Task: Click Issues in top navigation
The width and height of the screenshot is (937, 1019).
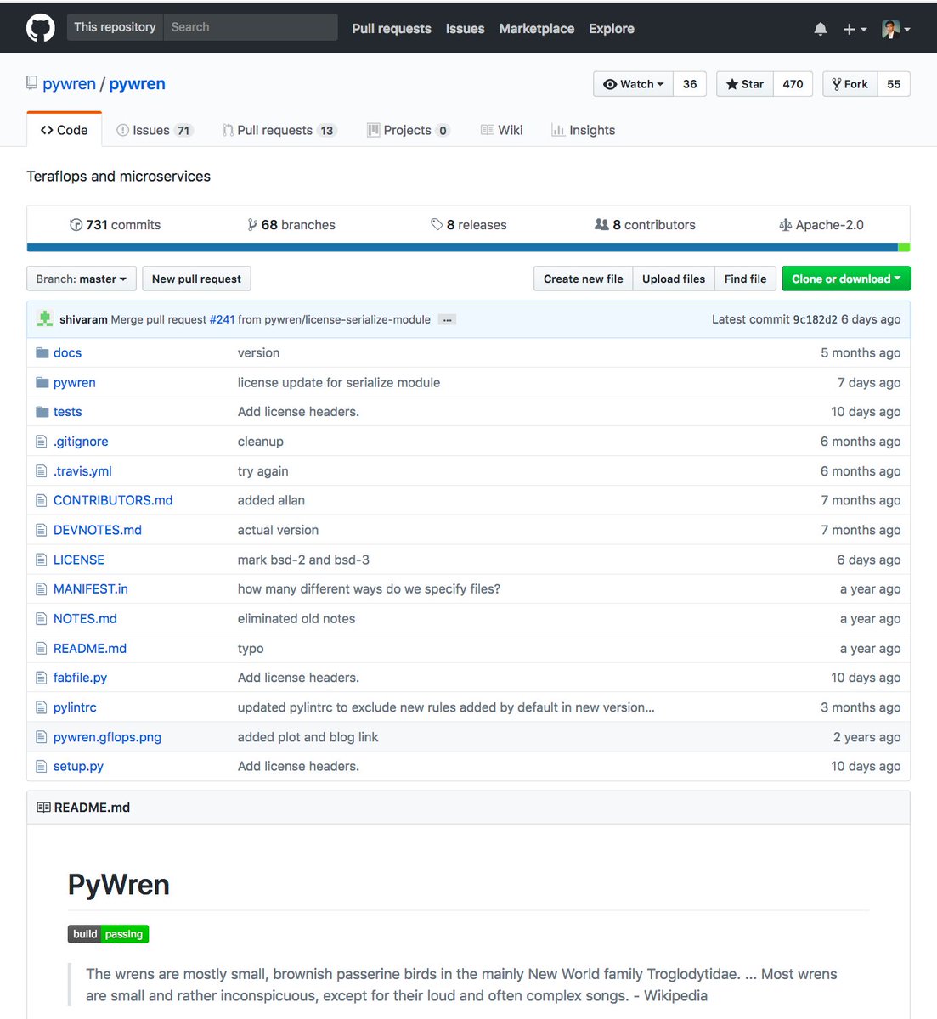Action: pyautogui.click(x=466, y=29)
